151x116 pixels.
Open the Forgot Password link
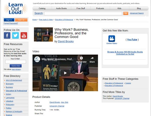coord(11,23)
